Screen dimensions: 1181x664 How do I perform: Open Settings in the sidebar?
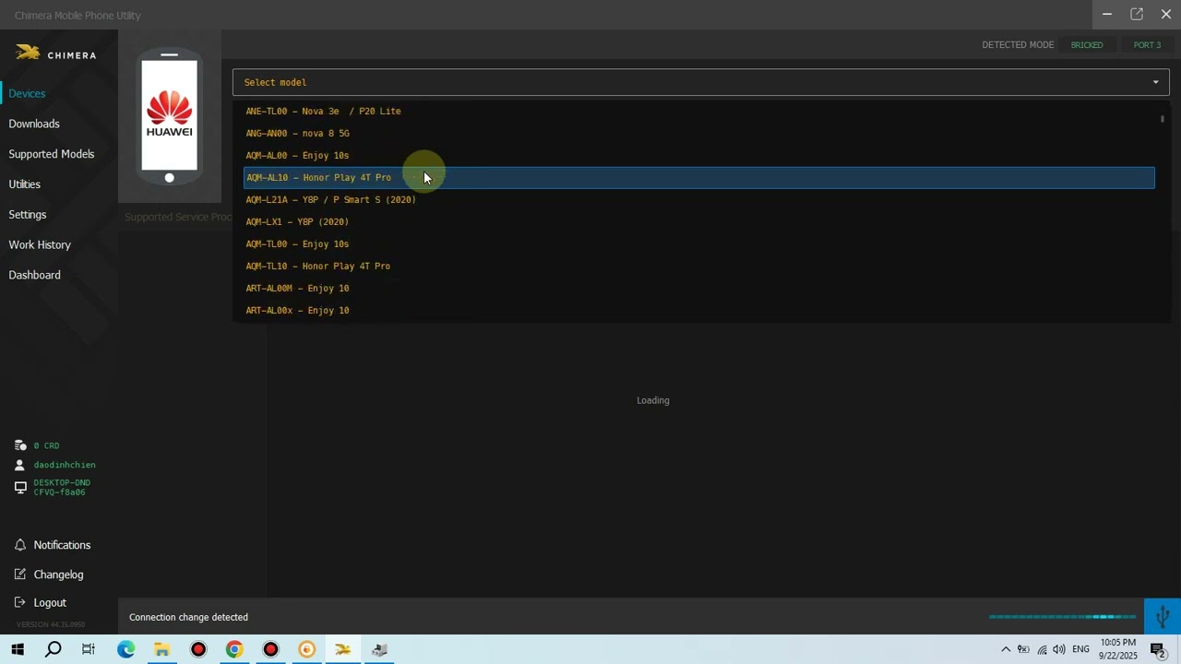pos(28,215)
